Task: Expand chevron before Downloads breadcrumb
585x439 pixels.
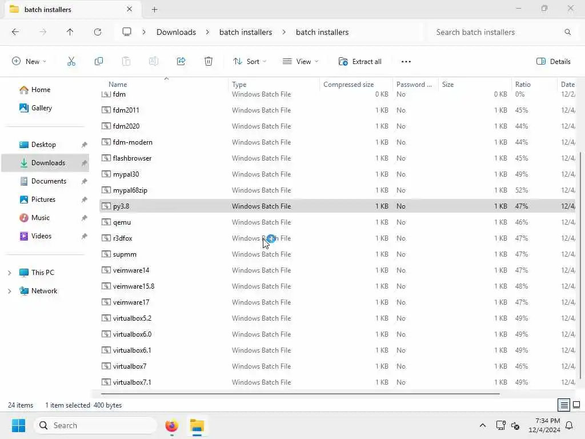Action: [144, 32]
